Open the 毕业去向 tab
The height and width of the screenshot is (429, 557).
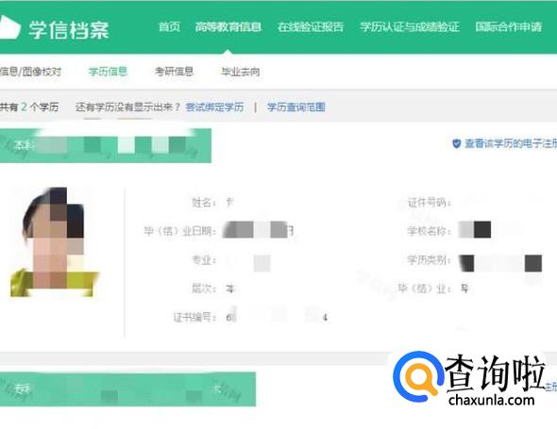240,72
